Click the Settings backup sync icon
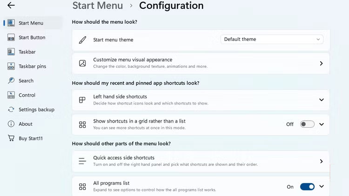 [x=11, y=110]
